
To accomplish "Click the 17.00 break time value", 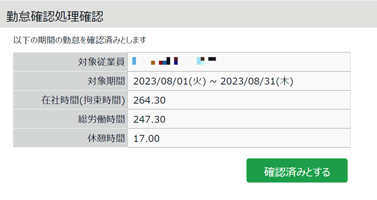I will pos(146,138).
